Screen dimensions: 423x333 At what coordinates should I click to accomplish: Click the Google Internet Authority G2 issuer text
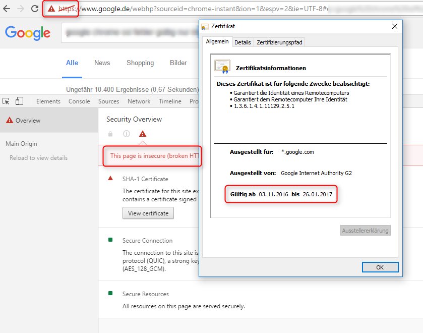point(316,173)
